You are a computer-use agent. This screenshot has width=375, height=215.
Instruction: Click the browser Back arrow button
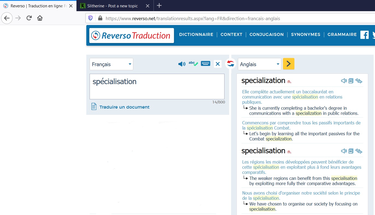click(x=7, y=18)
